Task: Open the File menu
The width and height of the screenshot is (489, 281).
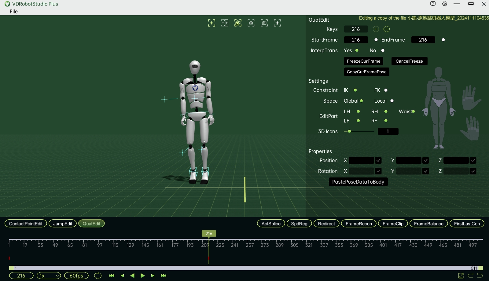Action: click(x=14, y=12)
